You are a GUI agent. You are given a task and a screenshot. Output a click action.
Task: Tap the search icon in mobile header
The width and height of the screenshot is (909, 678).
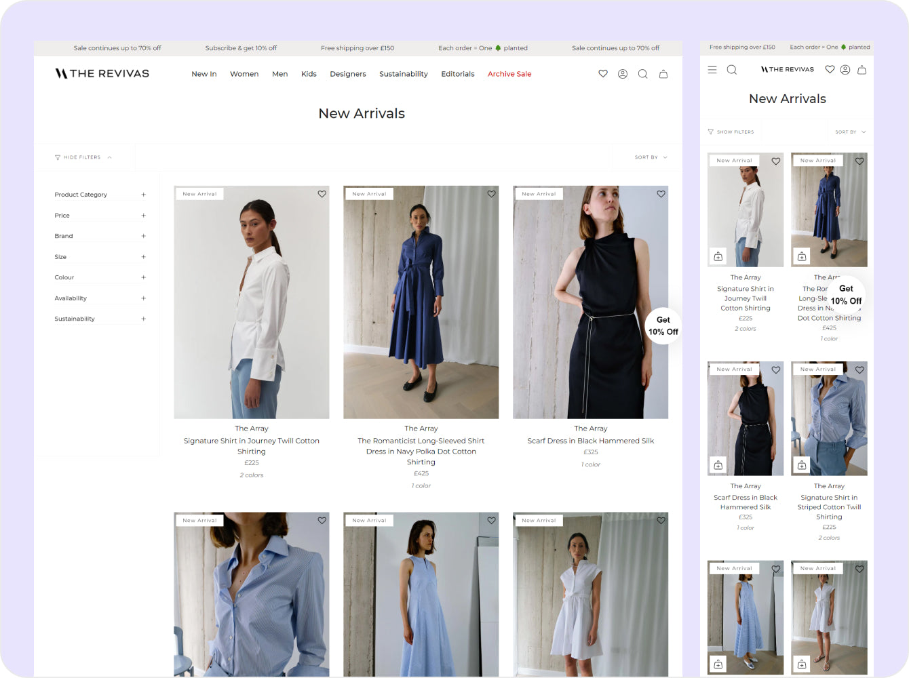(x=731, y=69)
